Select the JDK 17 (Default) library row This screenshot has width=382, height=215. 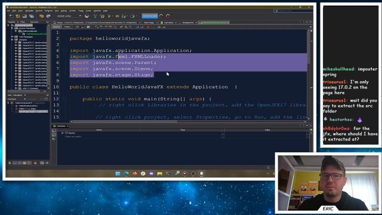pyautogui.click(x=30, y=88)
